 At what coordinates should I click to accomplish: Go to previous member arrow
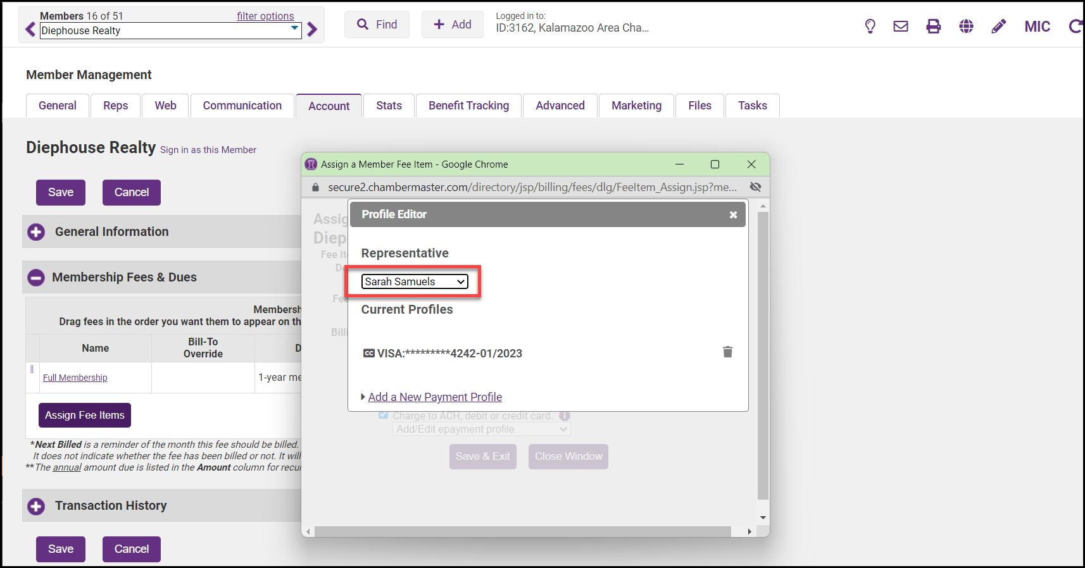coord(30,30)
